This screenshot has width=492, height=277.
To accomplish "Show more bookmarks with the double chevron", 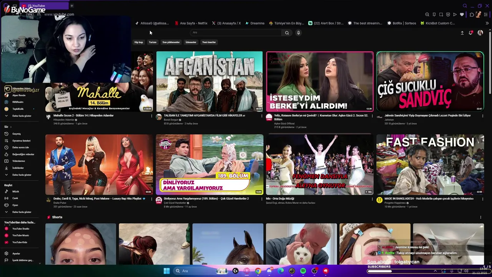I will point(487,23).
